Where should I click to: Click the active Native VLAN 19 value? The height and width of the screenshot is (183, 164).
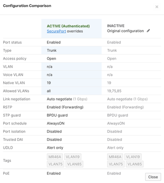[49, 83]
